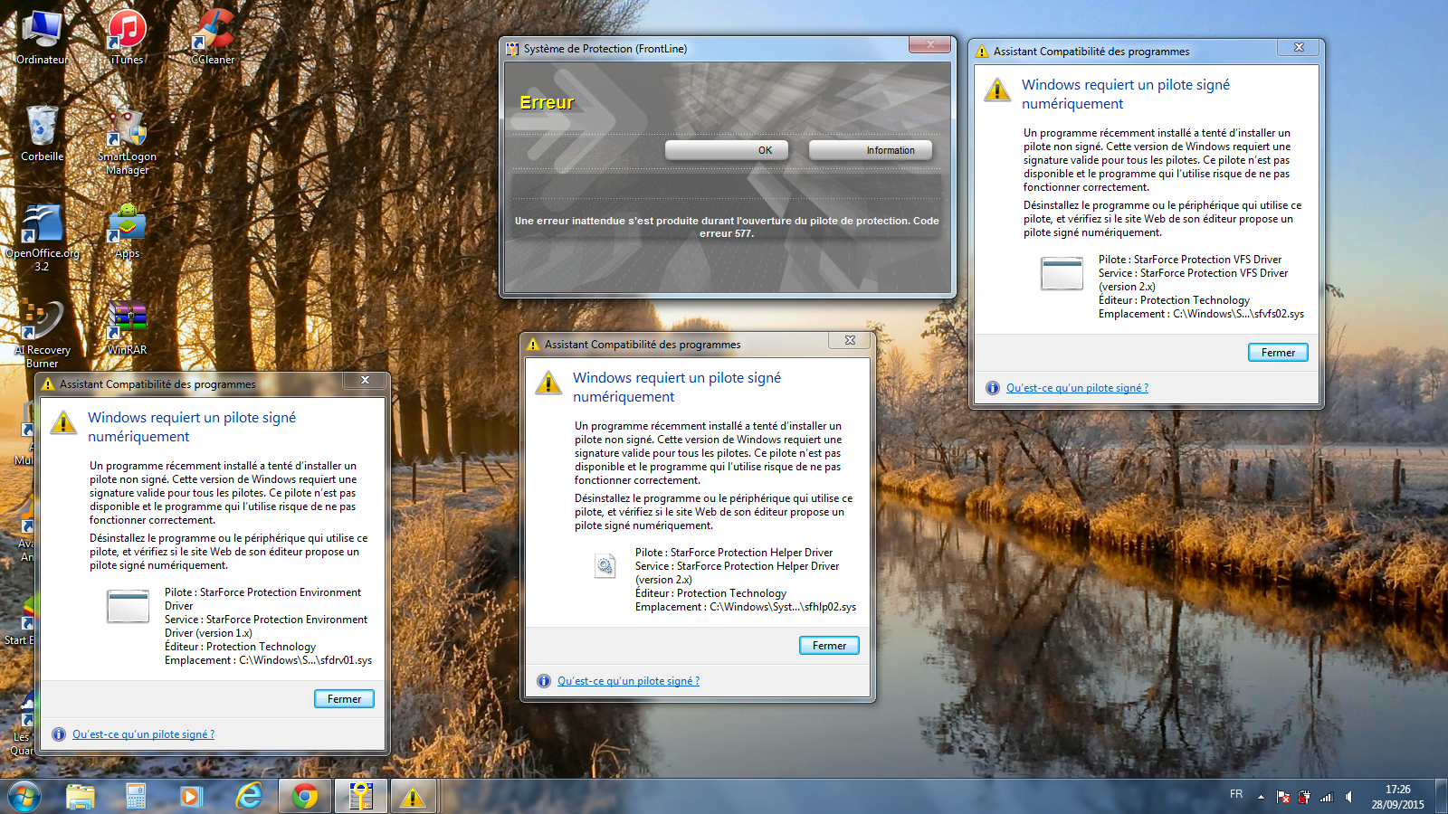Switch to Google Chrome in the taskbar
1448x814 pixels.
305,797
